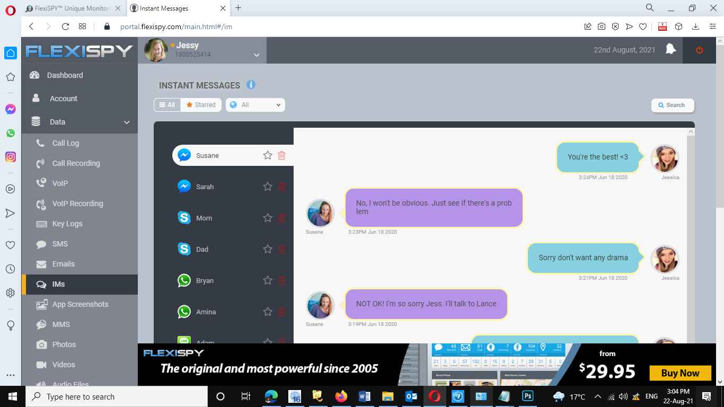Click the App Screenshots icon
The image size is (724, 407).
[41, 305]
